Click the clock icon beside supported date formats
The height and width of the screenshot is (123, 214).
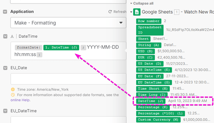tap(13, 95)
